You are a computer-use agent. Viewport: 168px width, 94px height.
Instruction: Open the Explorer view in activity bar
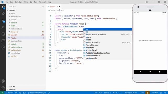click(x=3, y=8)
